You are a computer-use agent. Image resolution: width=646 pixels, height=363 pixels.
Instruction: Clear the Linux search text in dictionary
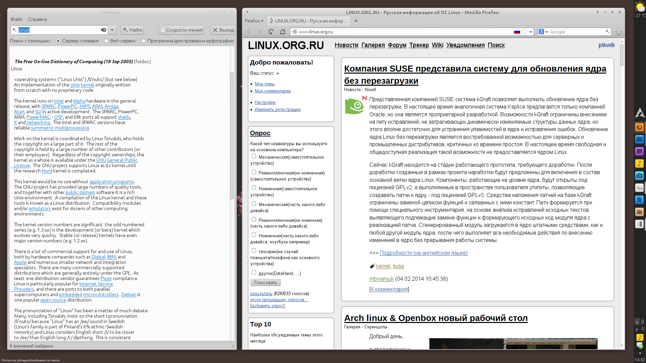click(x=103, y=30)
